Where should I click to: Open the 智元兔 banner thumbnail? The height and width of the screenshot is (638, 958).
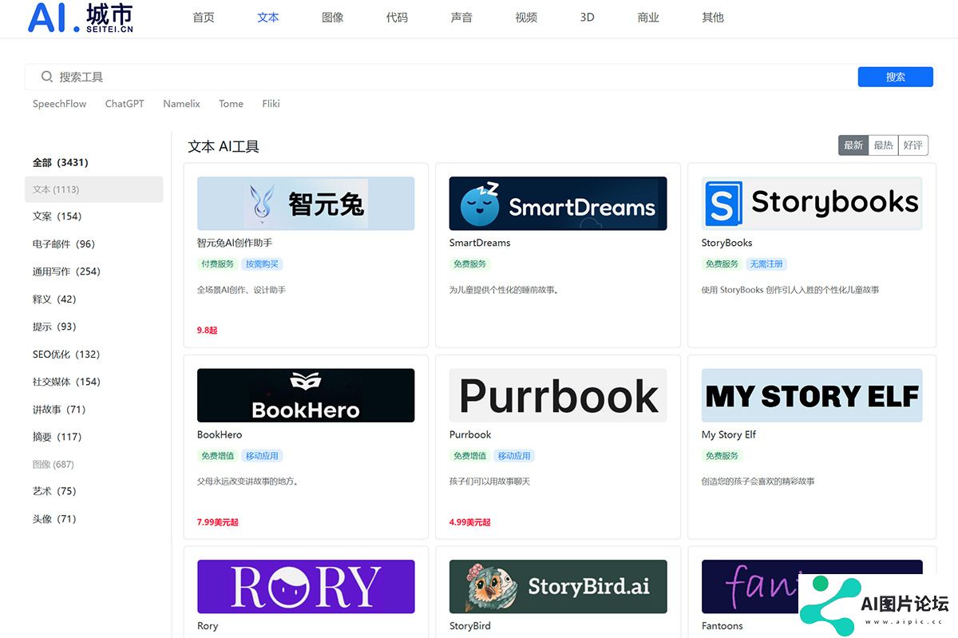[x=306, y=204]
